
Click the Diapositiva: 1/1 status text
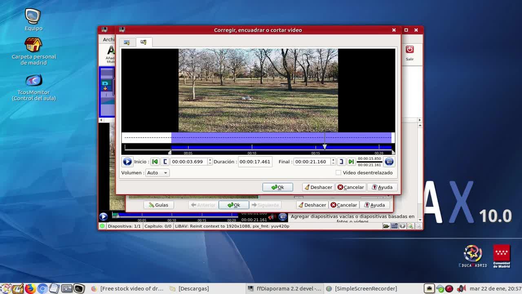point(124,226)
